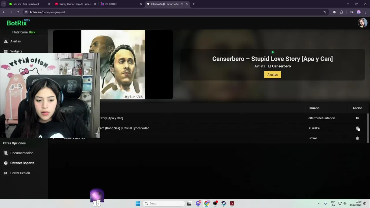Open a new browser tab
The image size is (370, 208).
[x=194, y=4]
